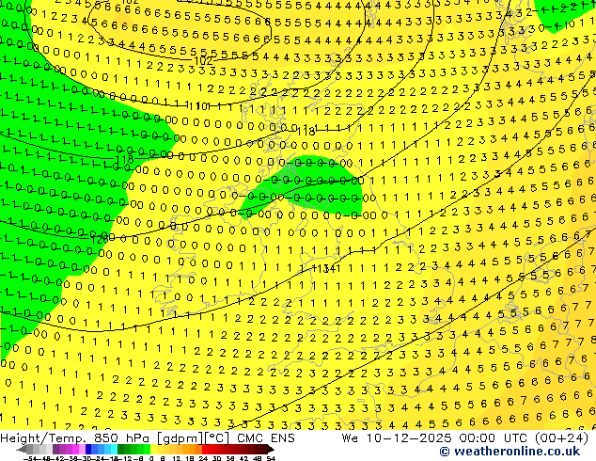This screenshot has width=596, height=461.
Task: Click the "110" contour label on the map
Action: (x=197, y=106)
